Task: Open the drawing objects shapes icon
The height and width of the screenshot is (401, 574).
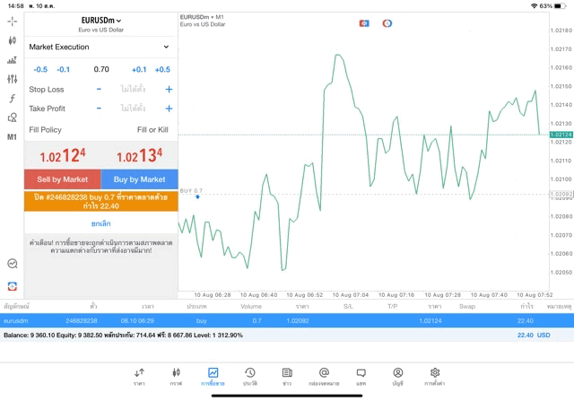Action: click(x=12, y=118)
